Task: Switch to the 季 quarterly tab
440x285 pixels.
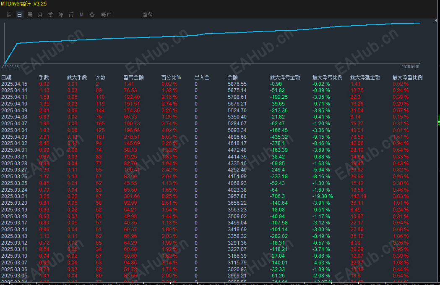Action: pyautogui.click(x=50, y=15)
